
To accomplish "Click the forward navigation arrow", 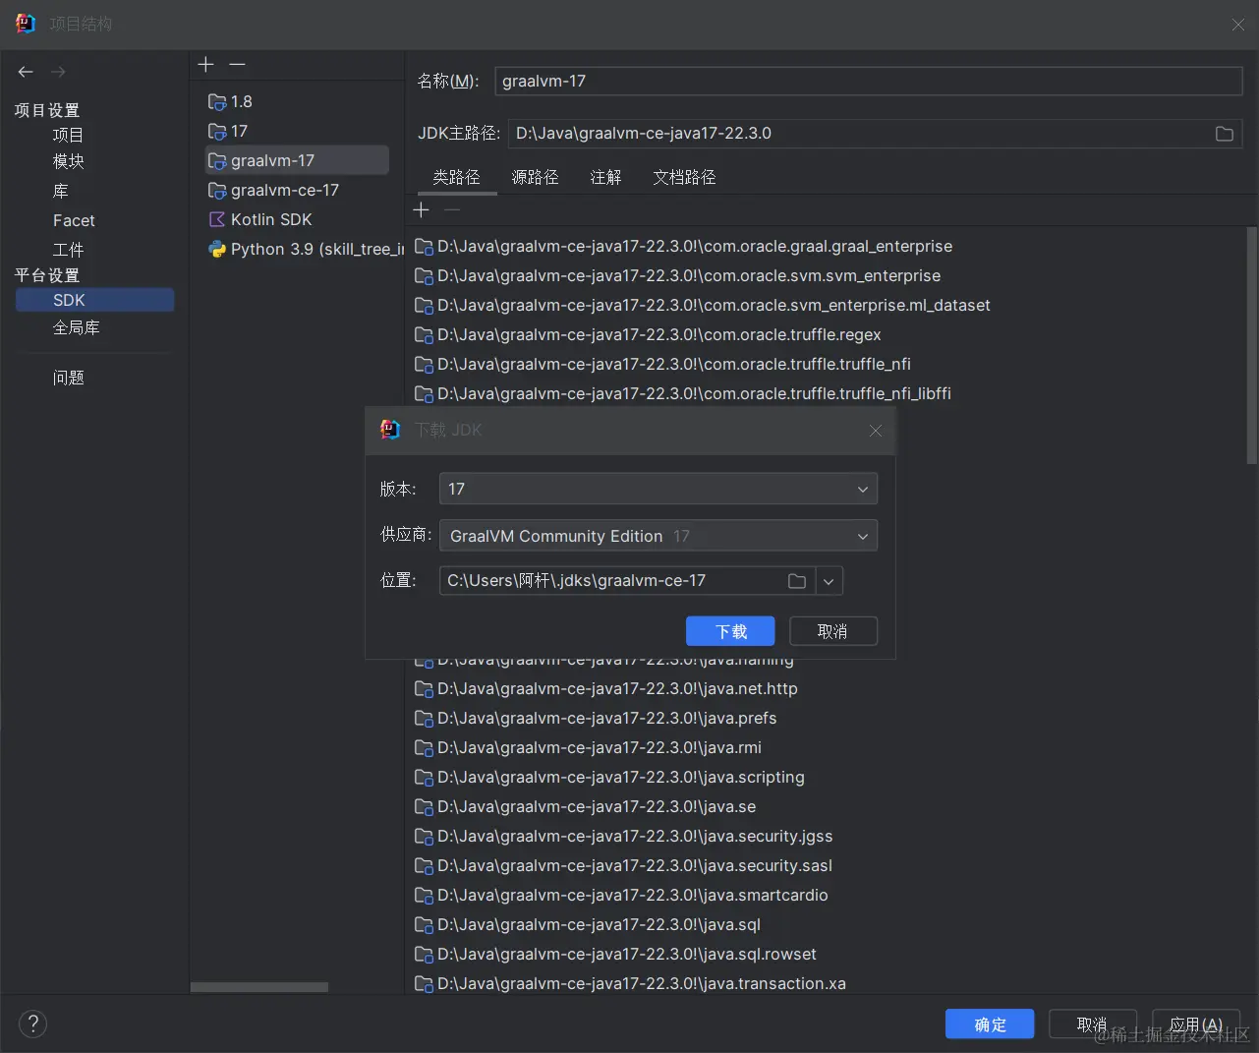I will click(57, 71).
